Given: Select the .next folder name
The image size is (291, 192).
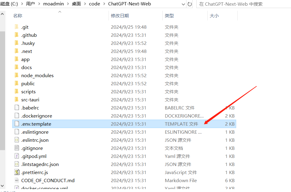Looking at the screenshot, I should tap(27, 51).
